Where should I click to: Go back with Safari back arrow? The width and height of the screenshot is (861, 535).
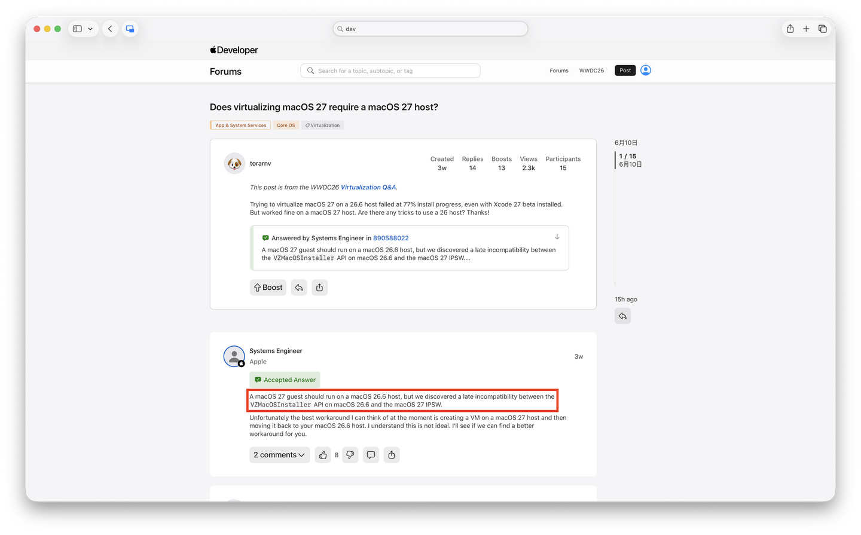coord(110,29)
